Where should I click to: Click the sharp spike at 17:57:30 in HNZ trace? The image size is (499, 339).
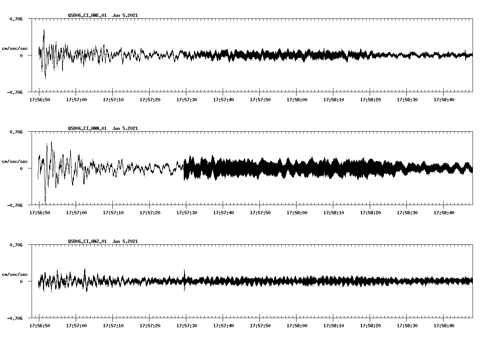tap(184, 271)
